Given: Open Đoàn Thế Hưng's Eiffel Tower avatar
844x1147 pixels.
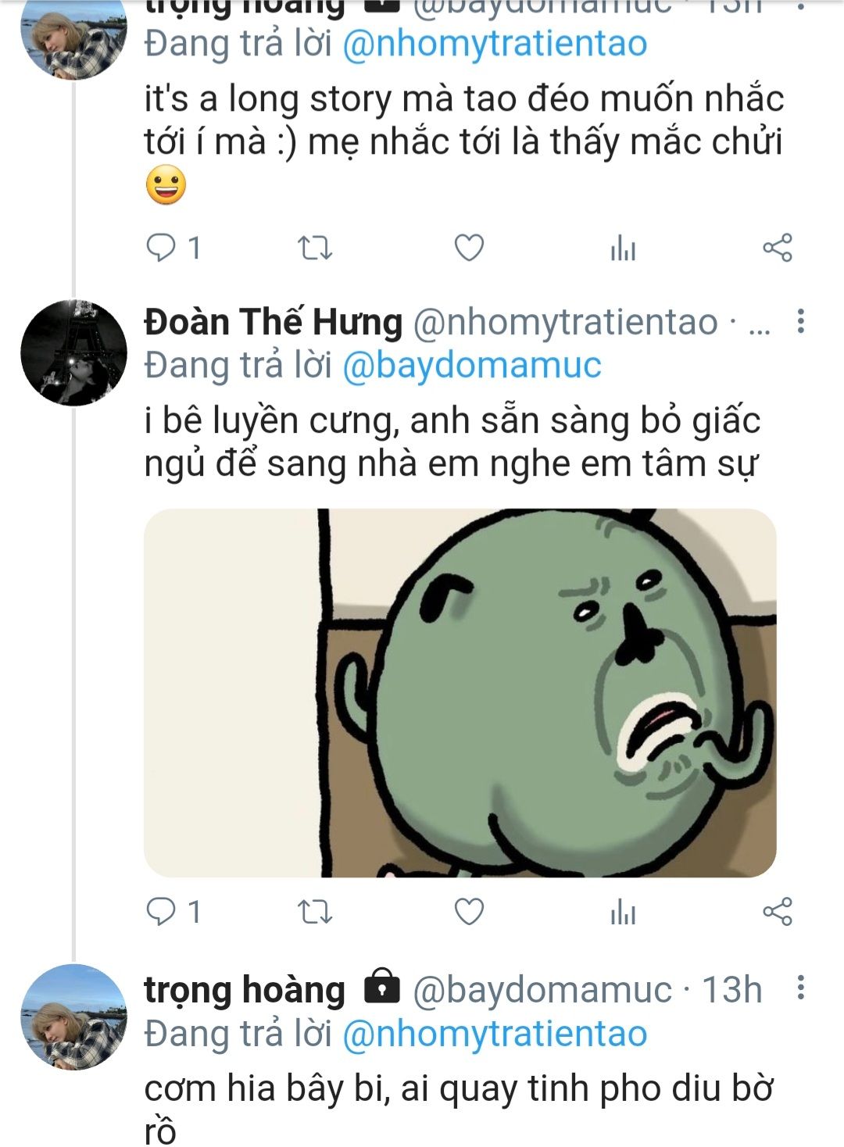Looking at the screenshot, I should (x=73, y=352).
